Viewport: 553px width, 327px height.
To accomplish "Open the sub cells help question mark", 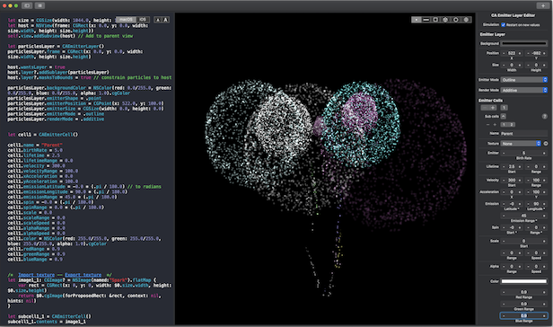I will tap(545, 116).
